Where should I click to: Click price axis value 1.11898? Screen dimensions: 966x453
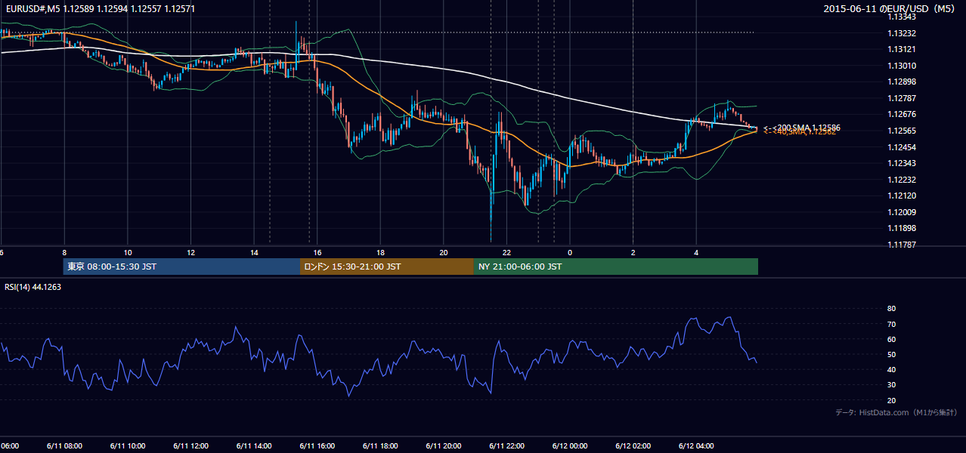903,228
